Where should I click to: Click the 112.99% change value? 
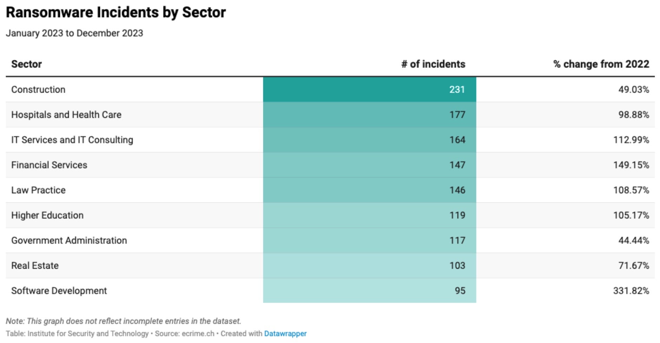(631, 140)
